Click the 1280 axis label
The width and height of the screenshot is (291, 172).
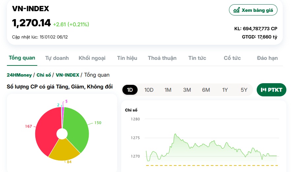tap(135, 119)
